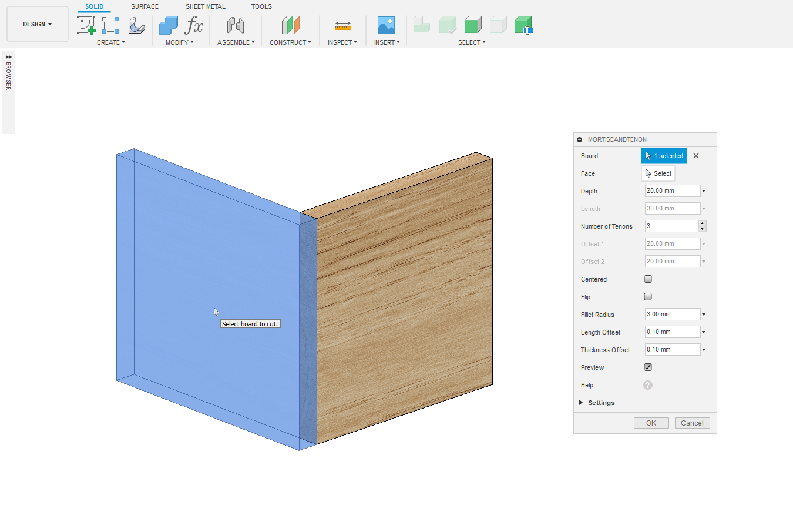Screen dimensions: 793x505
Task: Clear the Board selection with X
Action: click(x=696, y=156)
